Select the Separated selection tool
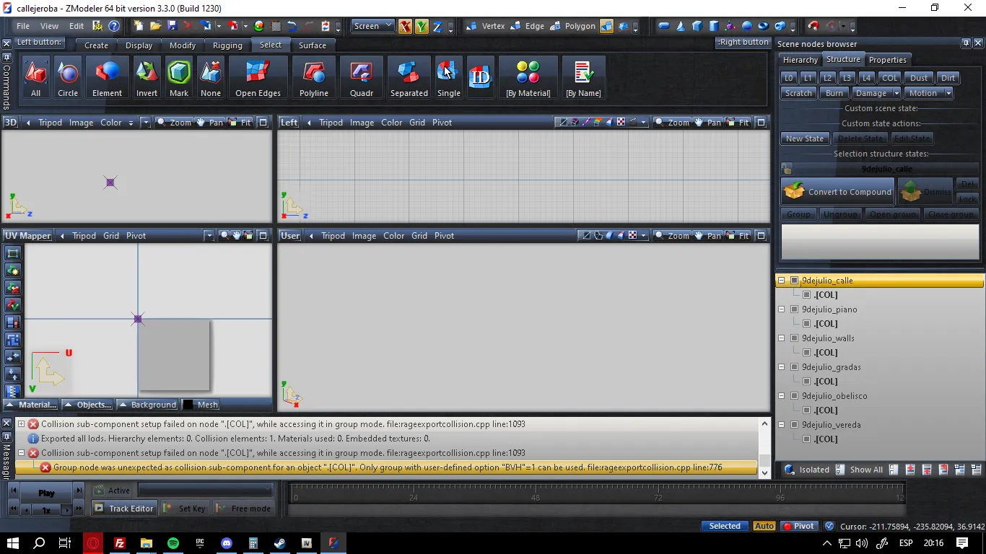This screenshot has height=554, width=986. [409, 77]
